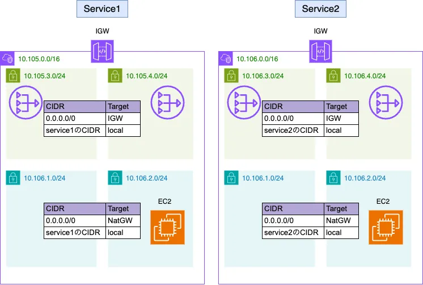Click the lock icon of subnet 10.105.4.0/24
This screenshot has width=423, height=285.
(115, 76)
